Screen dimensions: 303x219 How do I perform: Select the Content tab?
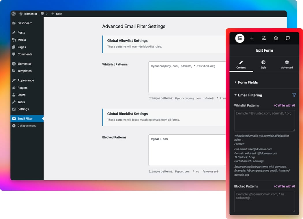(x=241, y=64)
